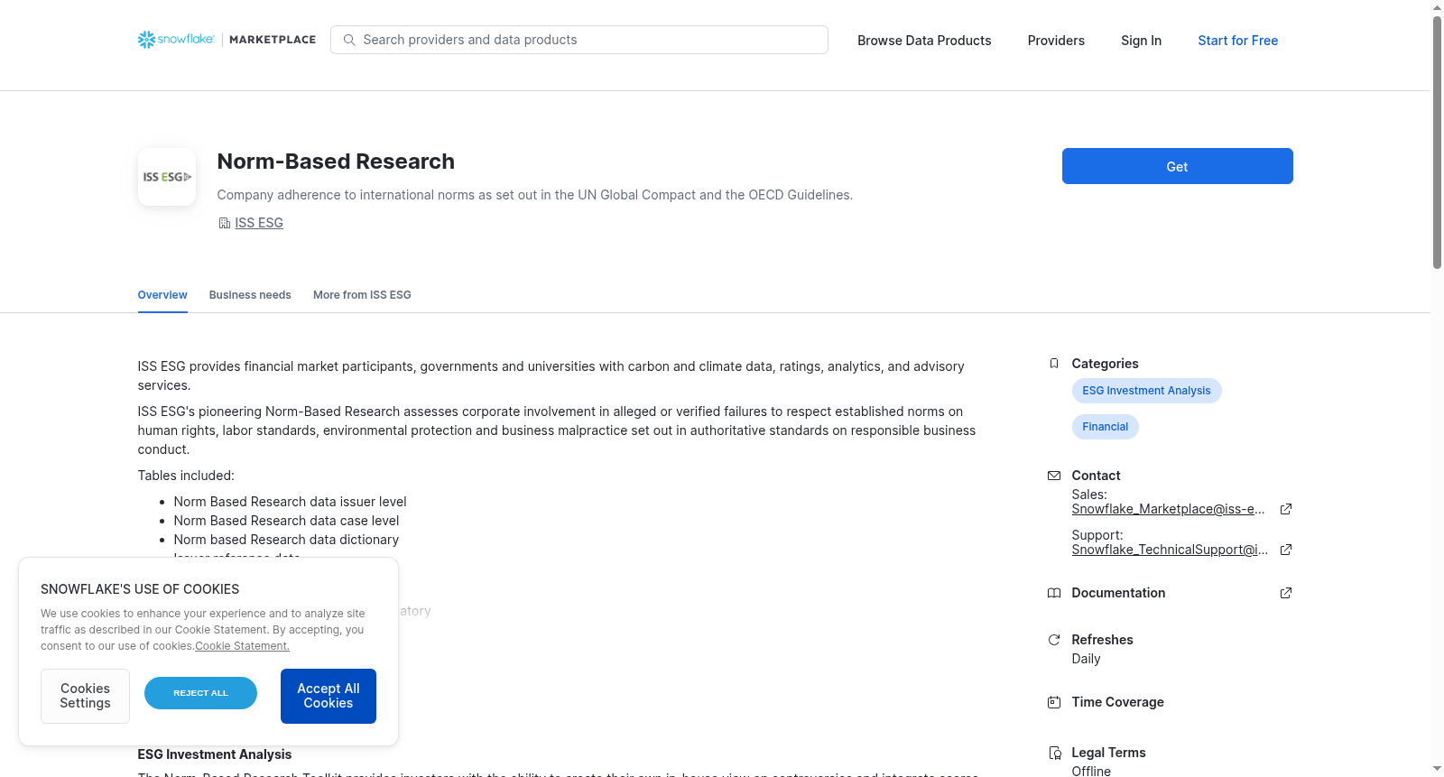Click the 'Daily' refresh value
Screen dimensions: 1444x777
pos(1086,659)
